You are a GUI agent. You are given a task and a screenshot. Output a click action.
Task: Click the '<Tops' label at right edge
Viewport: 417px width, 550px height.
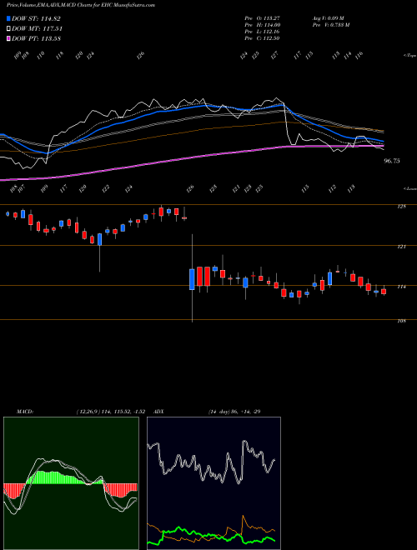point(409,56)
